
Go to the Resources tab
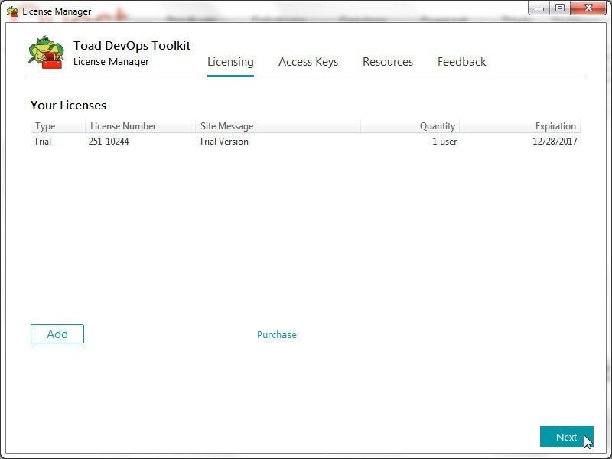point(388,62)
